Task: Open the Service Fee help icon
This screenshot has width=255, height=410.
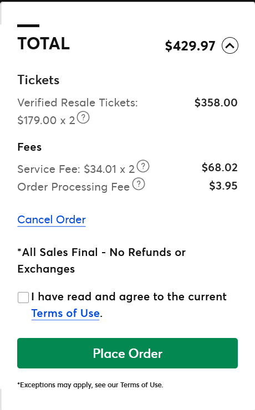Action: pos(143,166)
